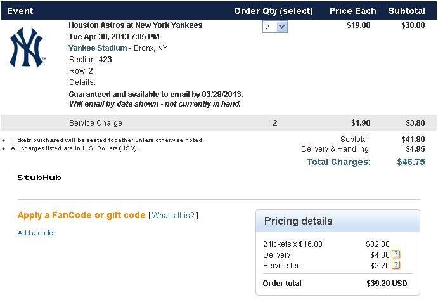
Task: Click the Service Charge row label
Action: [96, 123]
